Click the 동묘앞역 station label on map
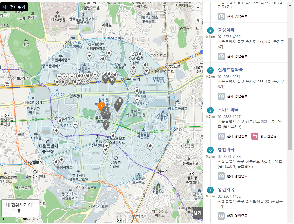 [x=177, y=66]
